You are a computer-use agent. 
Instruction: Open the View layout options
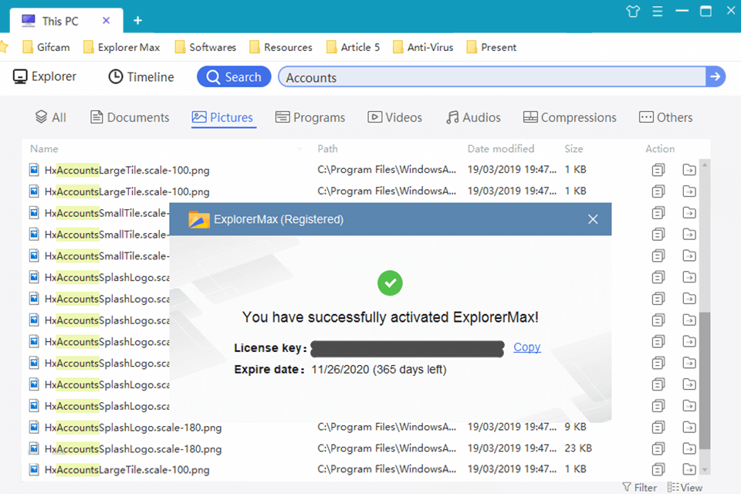[x=685, y=487]
